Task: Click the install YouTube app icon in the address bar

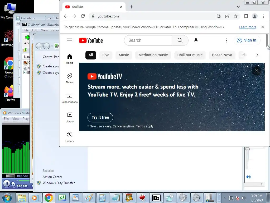Action: click(219, 16)
